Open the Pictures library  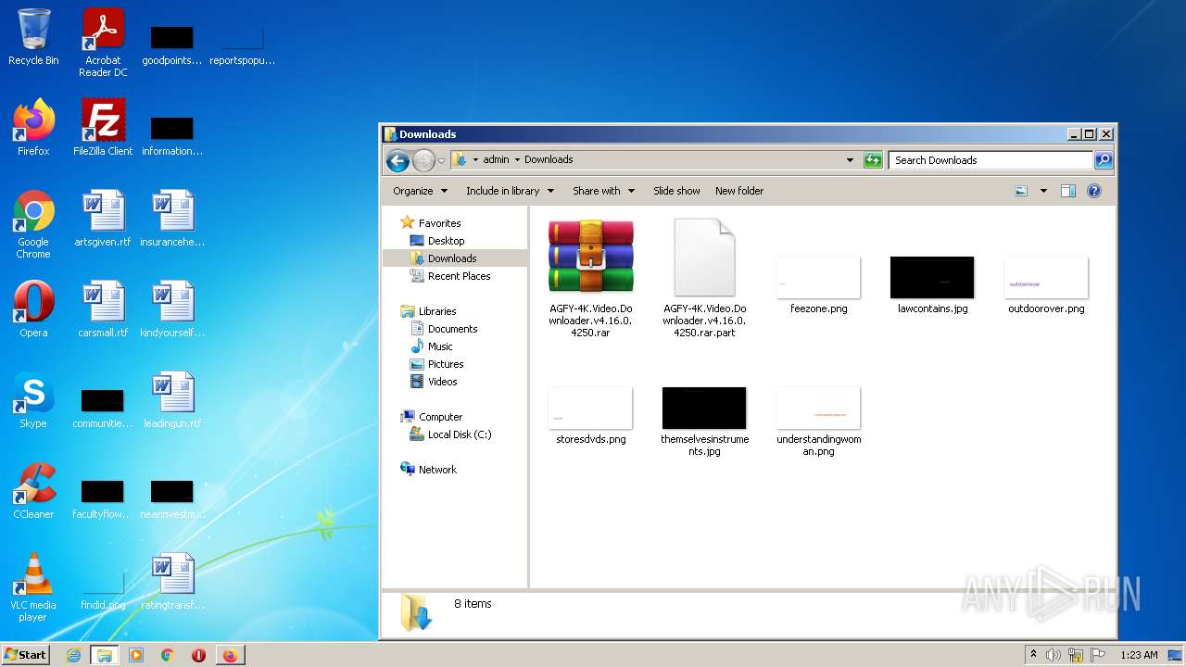(446, 364)
